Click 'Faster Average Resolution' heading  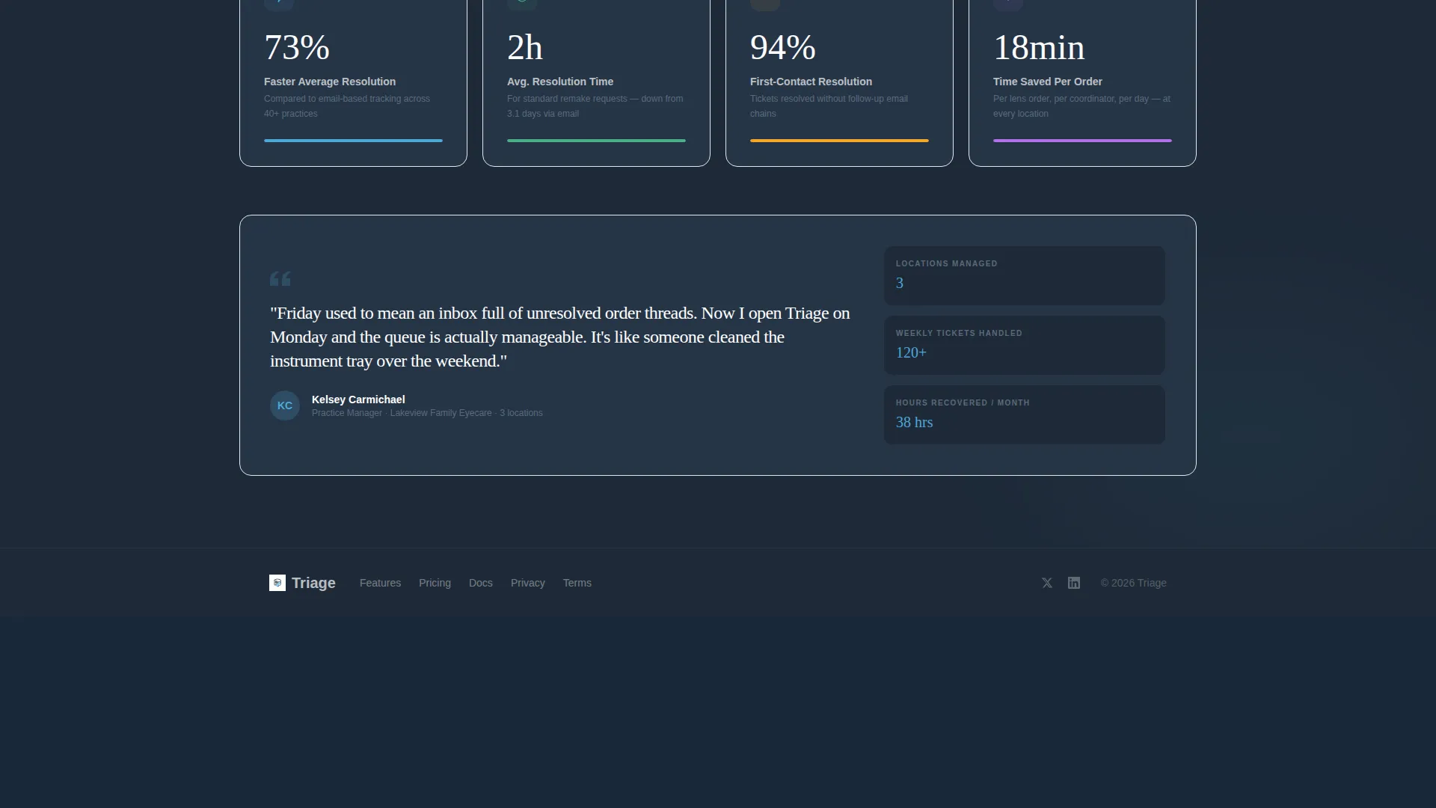(330, 82)
